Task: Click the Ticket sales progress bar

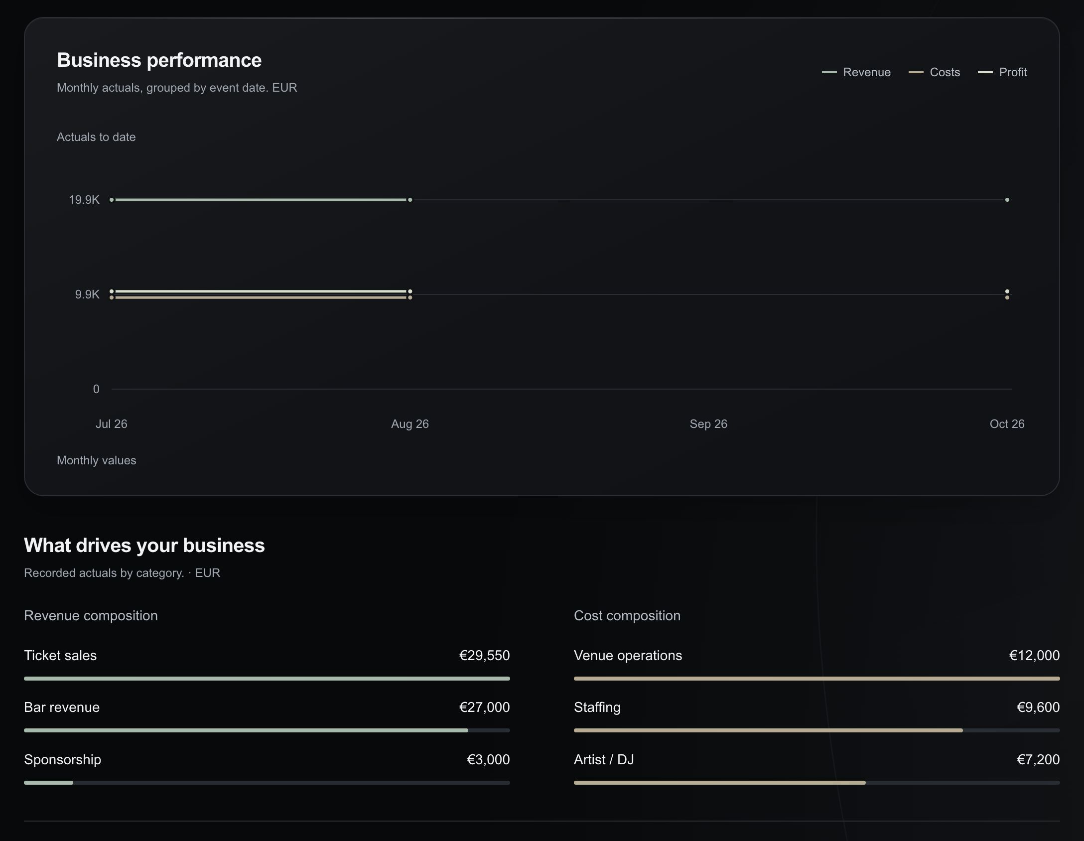Action: tap(267, 679)
